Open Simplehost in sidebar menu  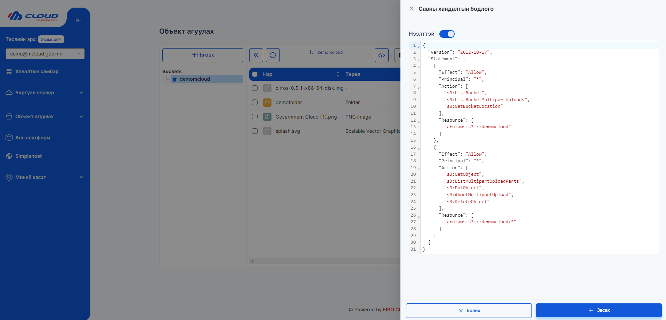click(29, 156)
